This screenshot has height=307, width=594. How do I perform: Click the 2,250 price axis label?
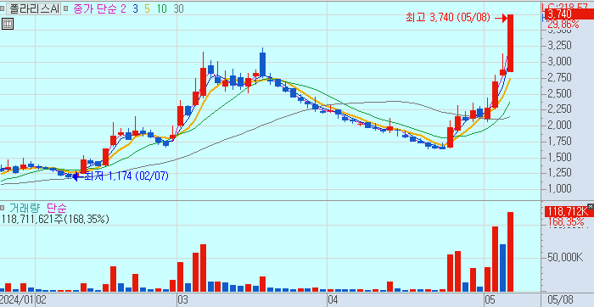pos(560,109)
